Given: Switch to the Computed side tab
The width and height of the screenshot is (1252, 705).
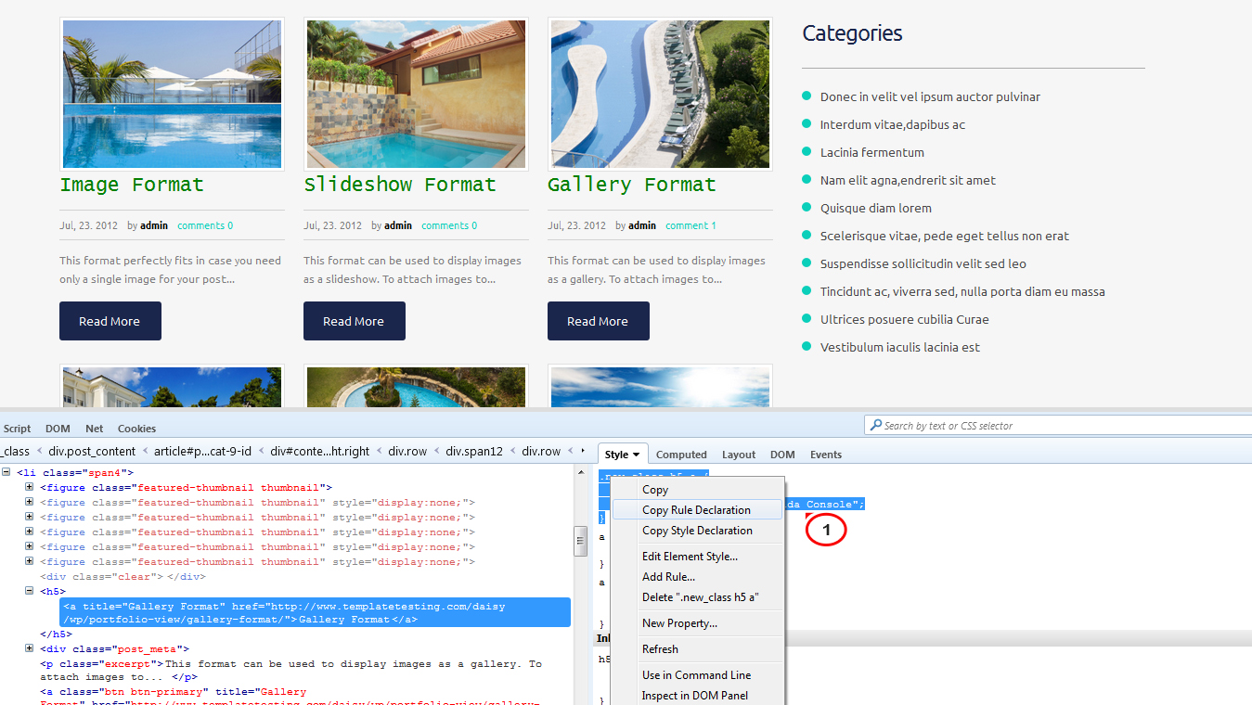Looking at the screenshot, I should [x=681, y=455].
